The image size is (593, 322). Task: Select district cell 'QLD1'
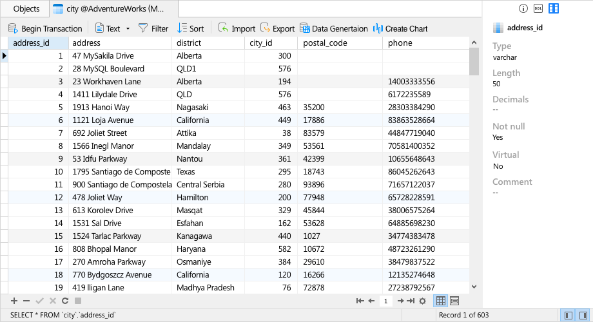coord(208,69)
